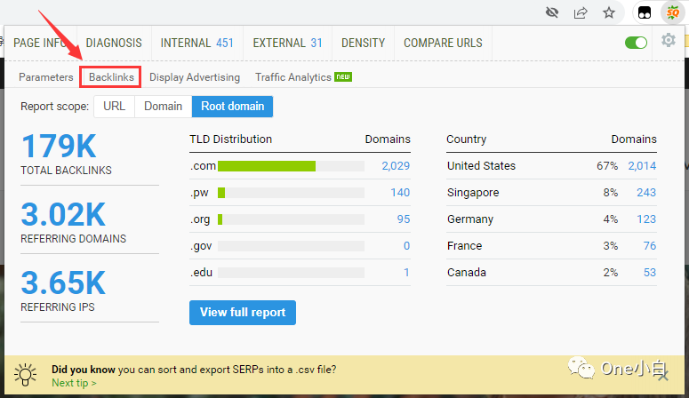Viewport: 689px width, 398px height.
Task: Switch to the PAGE INFO tab
Action: (x=40, y=43)
